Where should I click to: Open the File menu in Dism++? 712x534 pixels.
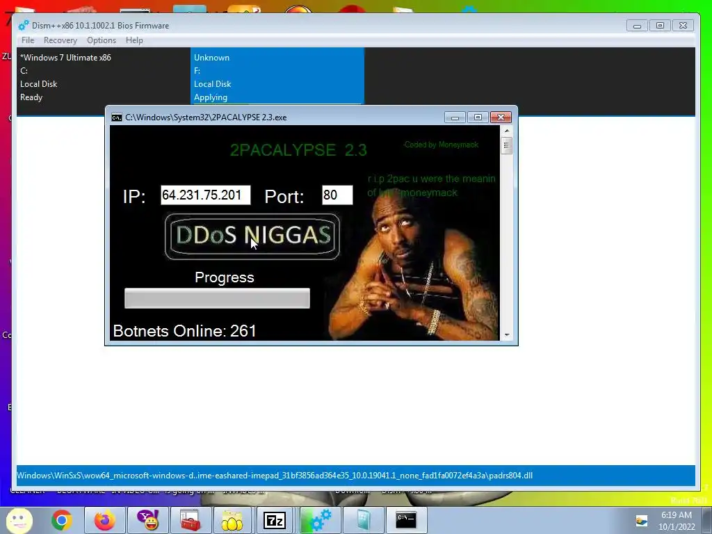pyautogui.click(x=28, y=40)
